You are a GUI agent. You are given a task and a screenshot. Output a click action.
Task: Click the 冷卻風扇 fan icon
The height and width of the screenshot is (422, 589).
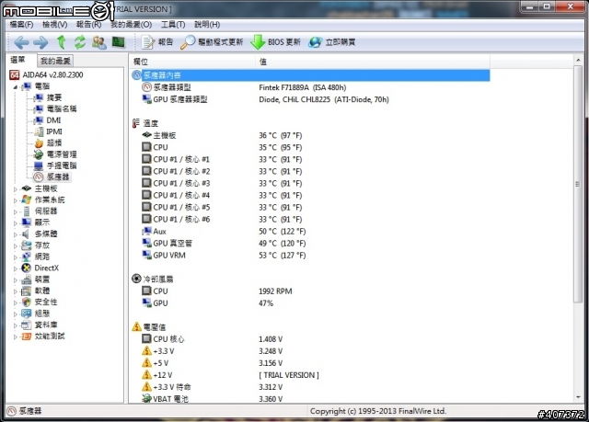tap(136, 279)
